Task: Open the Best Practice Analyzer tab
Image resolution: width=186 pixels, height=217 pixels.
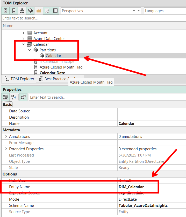Action: (x=57, y=79)
